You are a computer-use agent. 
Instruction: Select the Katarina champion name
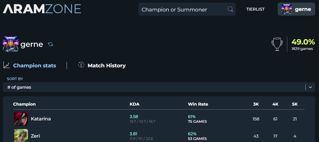tap(41, 119)
